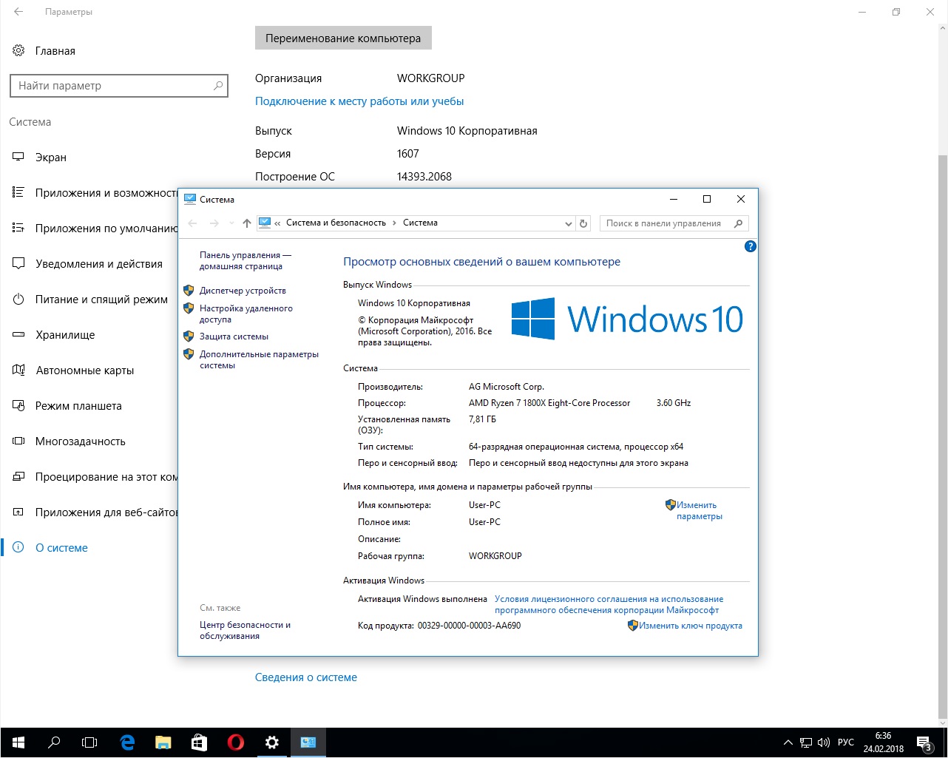Open the blue Help question mark

(x=750, y=246)
